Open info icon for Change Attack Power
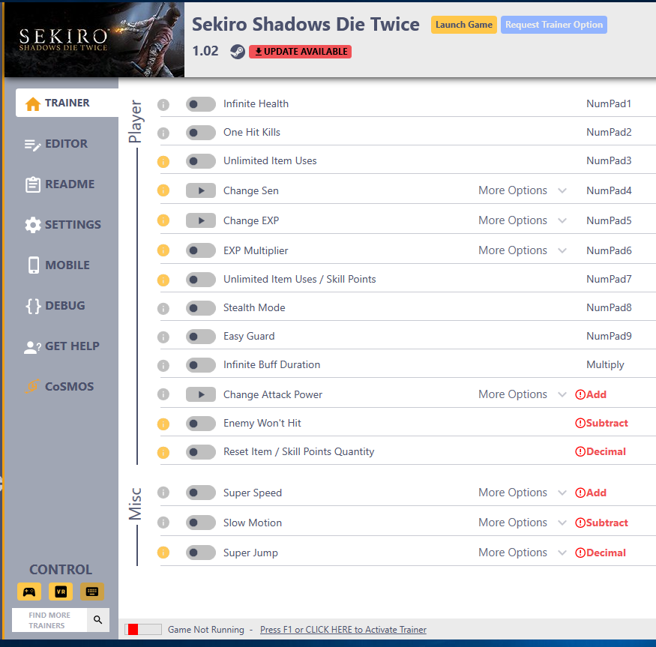Screen dimensions: 656x647 pyautogui.click(x=163, y=394)
